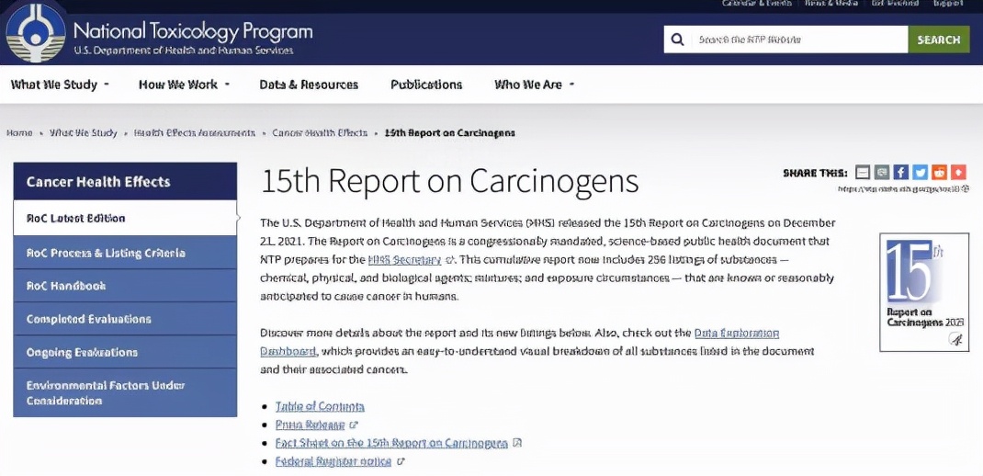Share this page by email icon
Viewport: 983px width, 476px height.
tap(863, 173)
